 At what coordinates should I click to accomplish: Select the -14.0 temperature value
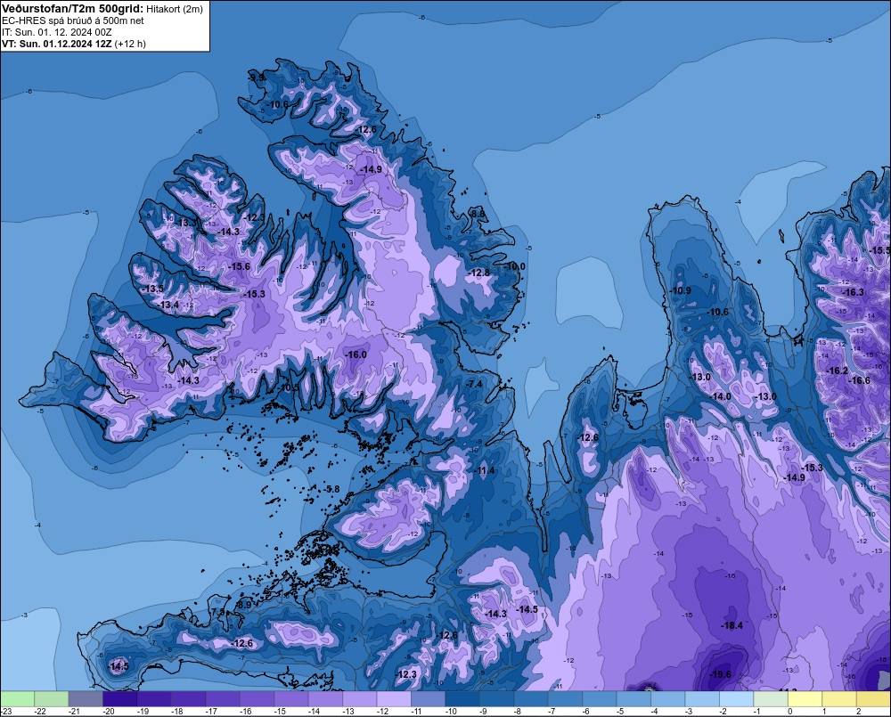(721, 396)
